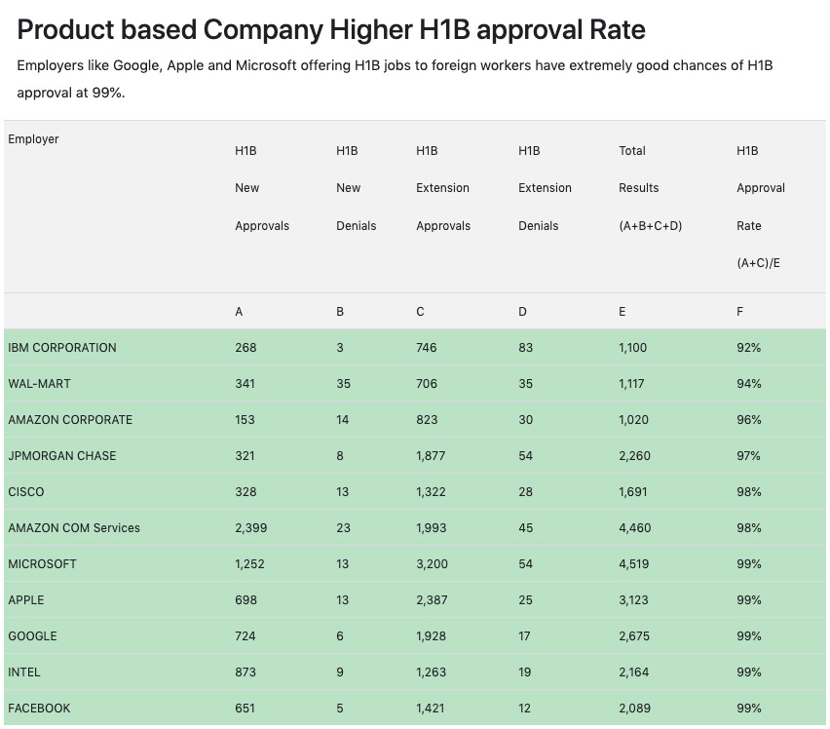Image resolution: width=830 pixels, height=729 pixels.
Task: Select the "IBM CORPORATION" employer name
Action: [62, 348]
